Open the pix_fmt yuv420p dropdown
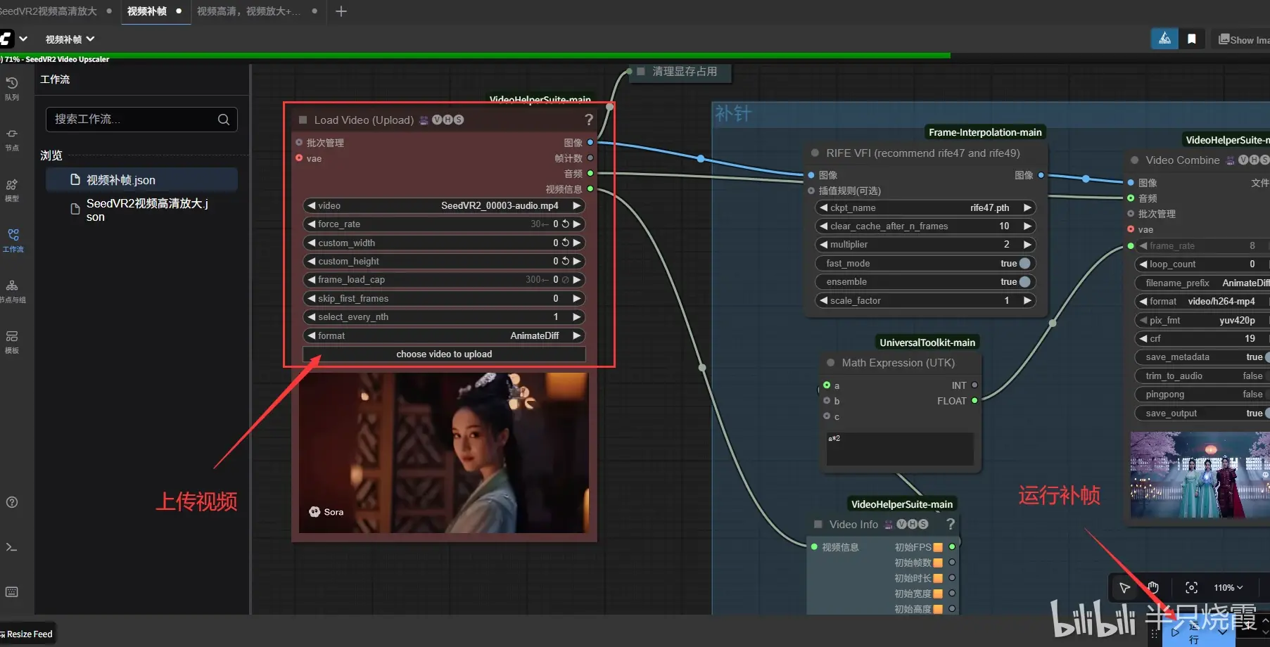 [x=1202, y=321]
